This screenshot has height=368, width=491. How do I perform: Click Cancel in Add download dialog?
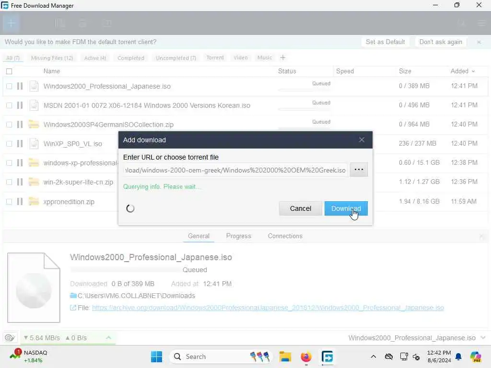tap(300, 208)
